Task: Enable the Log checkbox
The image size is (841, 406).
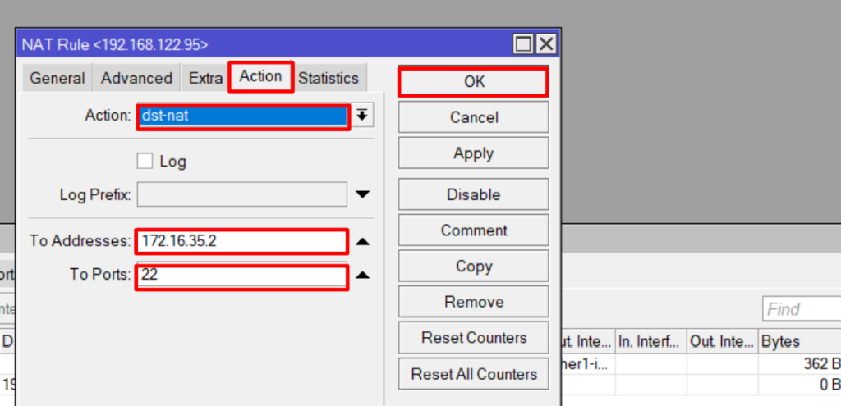Action: (145, 162)
